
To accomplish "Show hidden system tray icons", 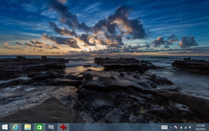I will (x=171, y=127).
